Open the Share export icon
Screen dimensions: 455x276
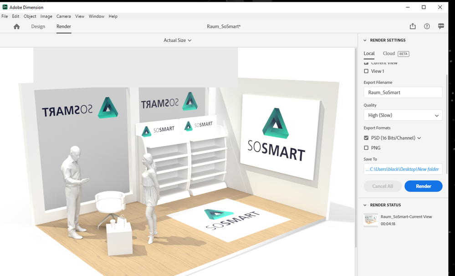pos(413,26)
